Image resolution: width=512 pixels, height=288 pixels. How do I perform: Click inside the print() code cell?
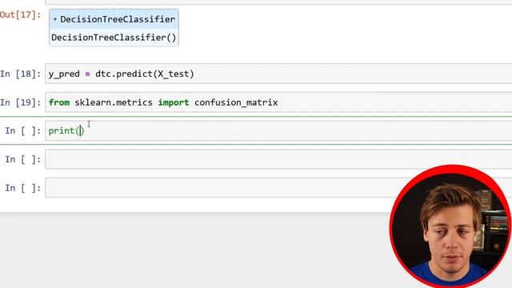[278, 130]
